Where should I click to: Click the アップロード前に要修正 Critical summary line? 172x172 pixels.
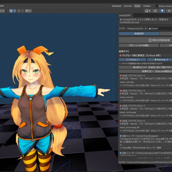point(140,56)
